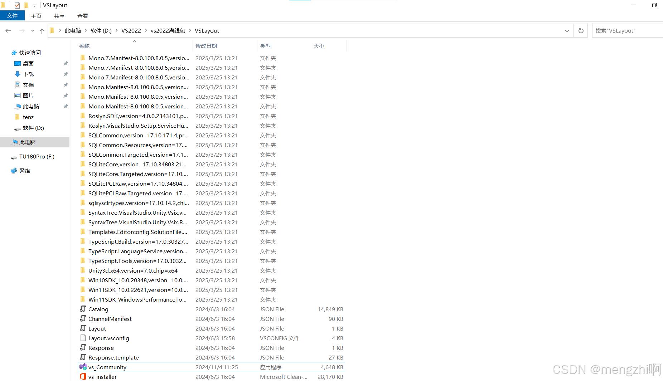Click the Win11SDK_10.0.22621 folder icon
663x381 pixels.
tap(83, 289)
